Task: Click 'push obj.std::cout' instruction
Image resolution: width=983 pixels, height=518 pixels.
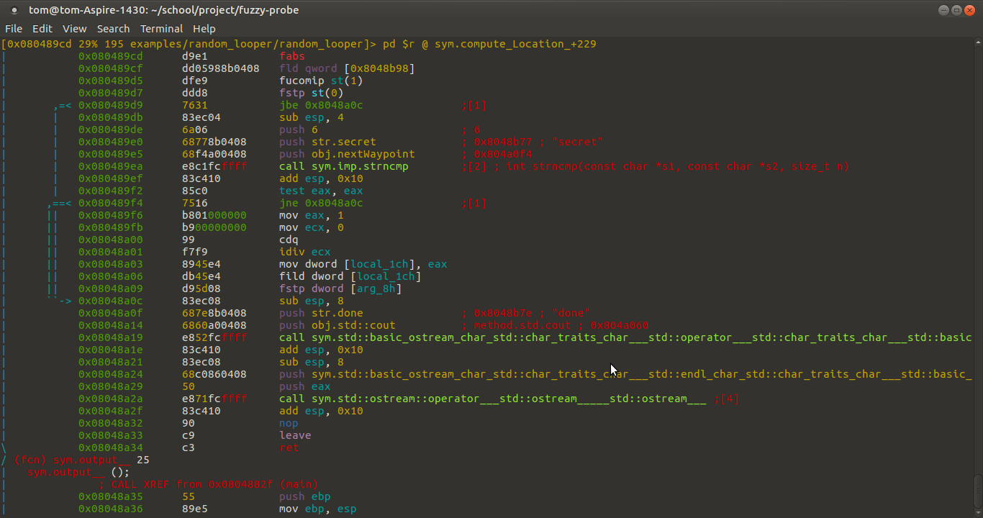Action: (338, 325)
